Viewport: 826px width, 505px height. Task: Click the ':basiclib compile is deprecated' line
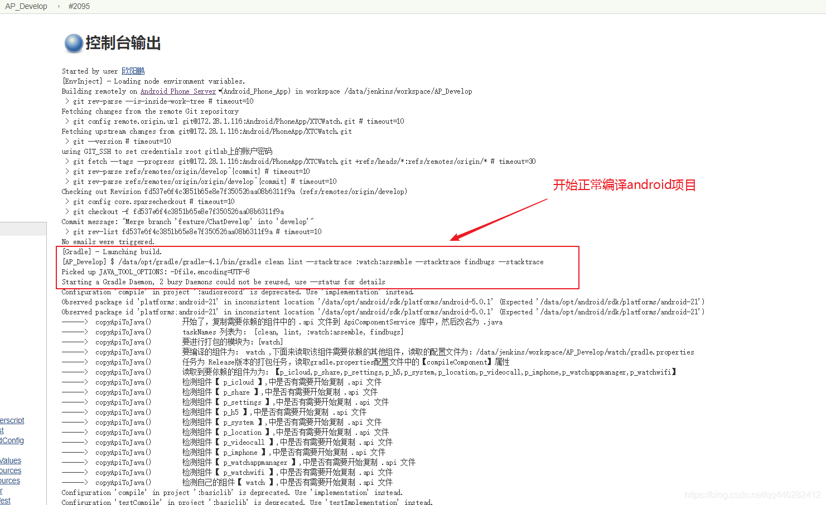233,493
